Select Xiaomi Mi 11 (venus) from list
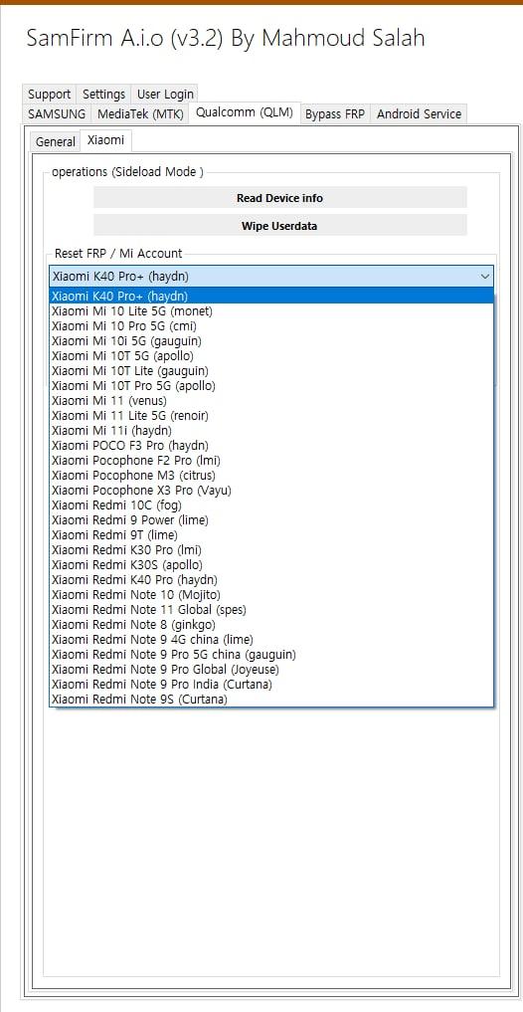This screenshot has height=1012, width=523. 271,401
